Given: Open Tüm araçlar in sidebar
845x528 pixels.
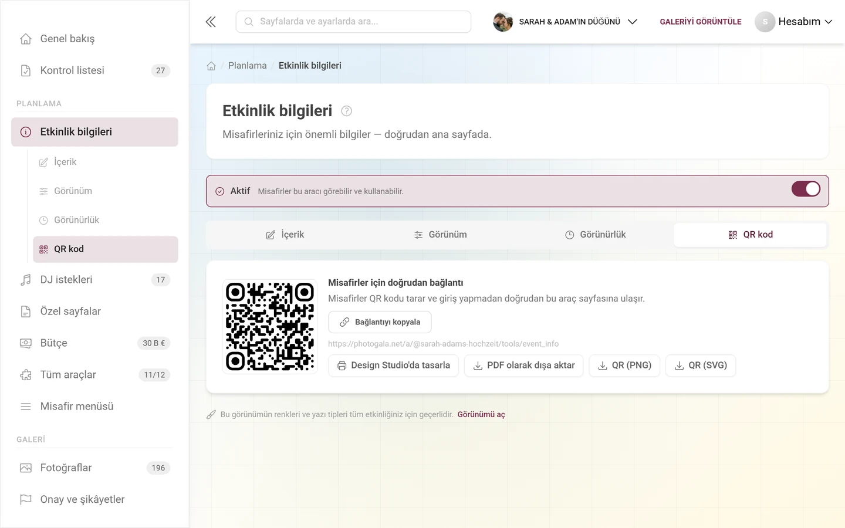Looking at the screenshot, I should point(94,375).
